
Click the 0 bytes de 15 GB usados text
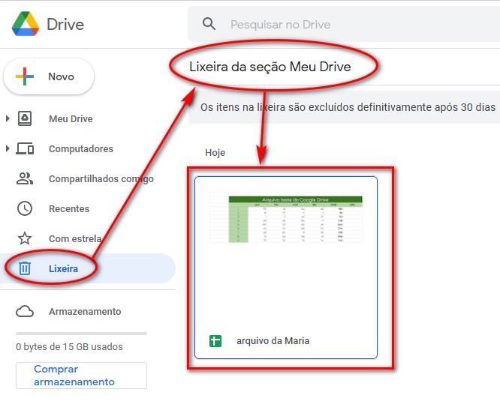pos(69,347)
